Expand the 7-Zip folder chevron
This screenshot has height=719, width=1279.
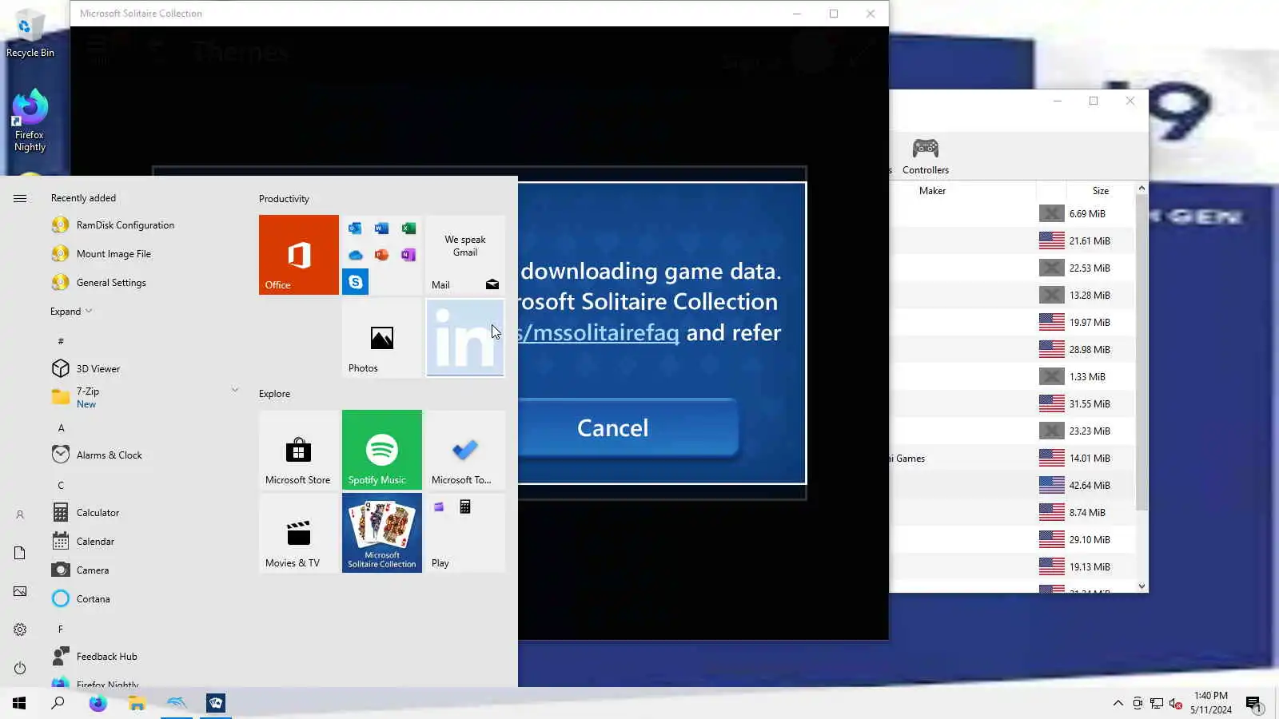[235, 391]
